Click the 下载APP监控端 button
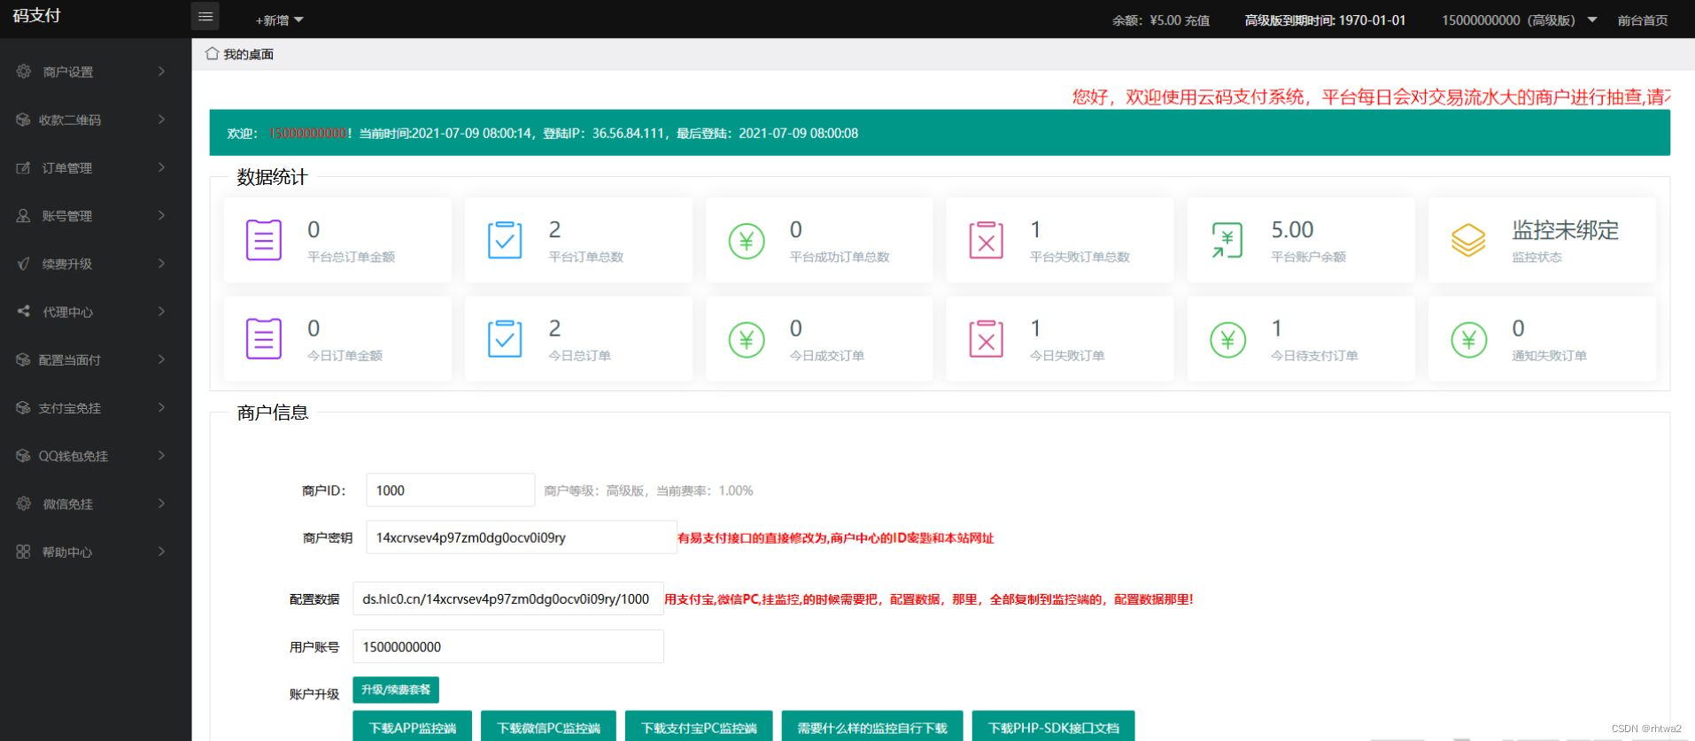1695x741 pixels. [x=413, y=728]
